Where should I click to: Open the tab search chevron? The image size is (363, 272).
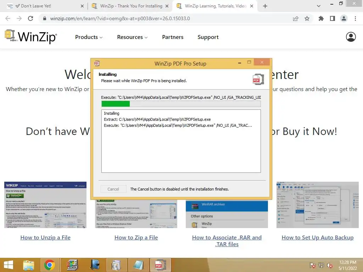[319, 6]
